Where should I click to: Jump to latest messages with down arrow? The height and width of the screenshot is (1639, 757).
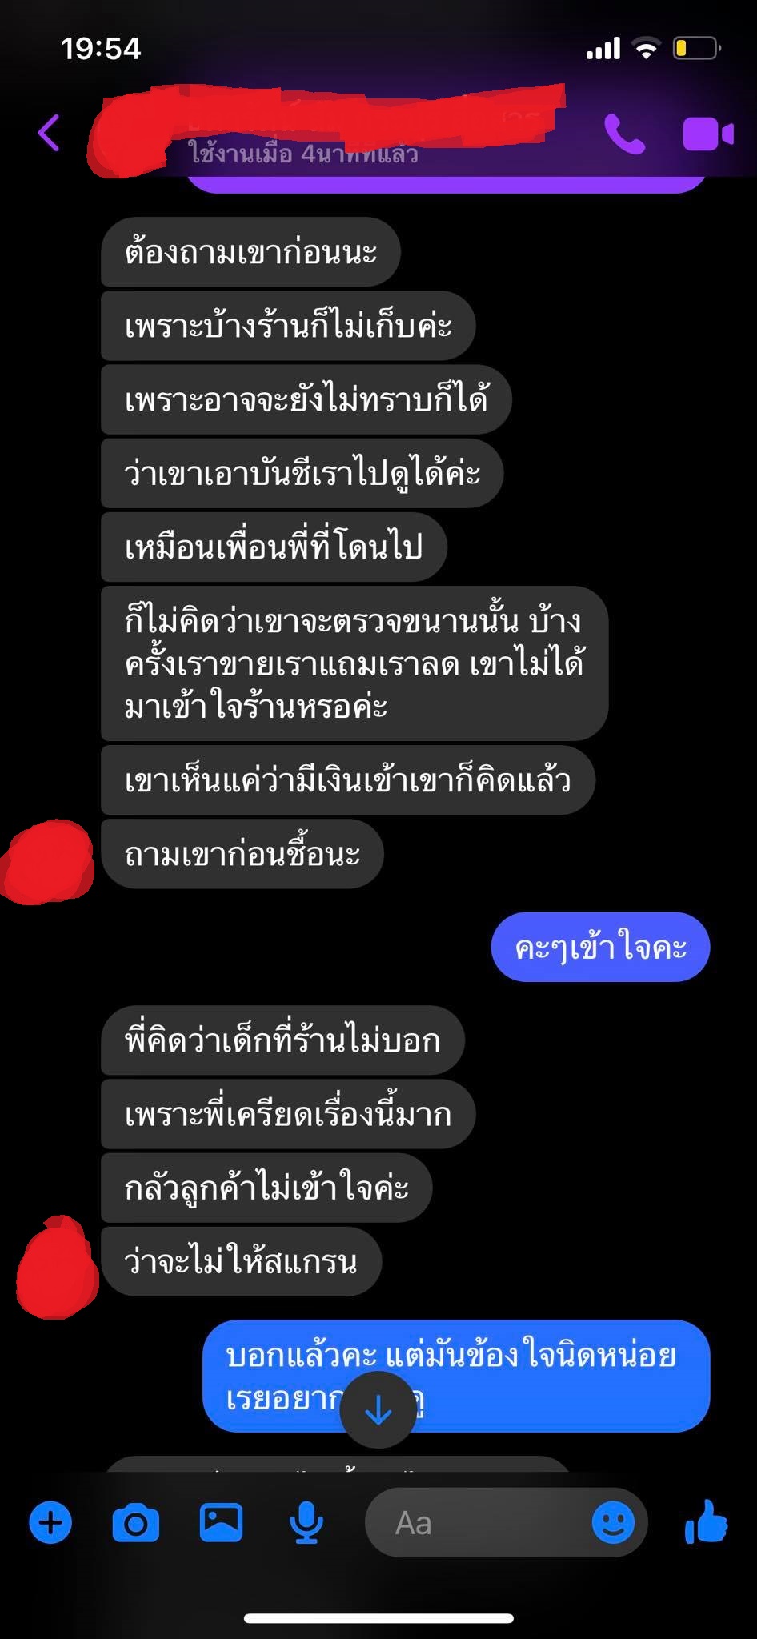378,1410
